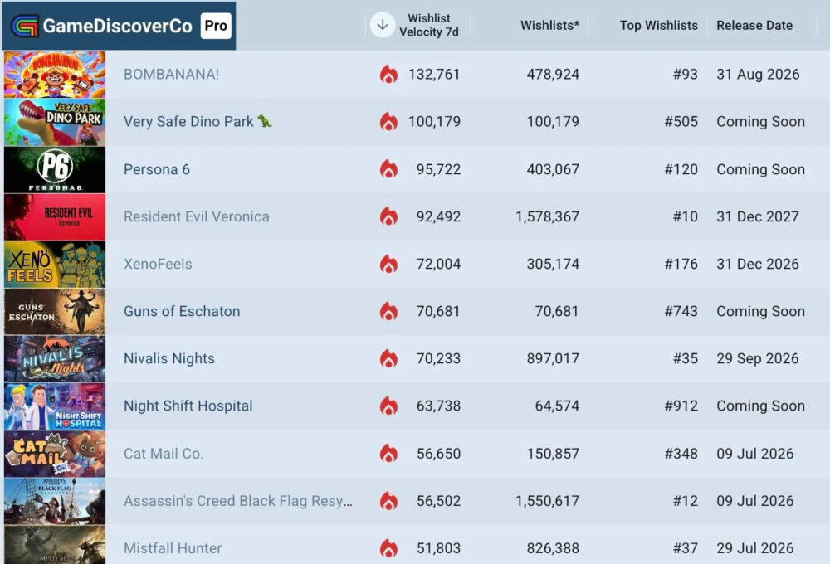Sort by the Release Date column
830x564 pixels.
(754, 26)
